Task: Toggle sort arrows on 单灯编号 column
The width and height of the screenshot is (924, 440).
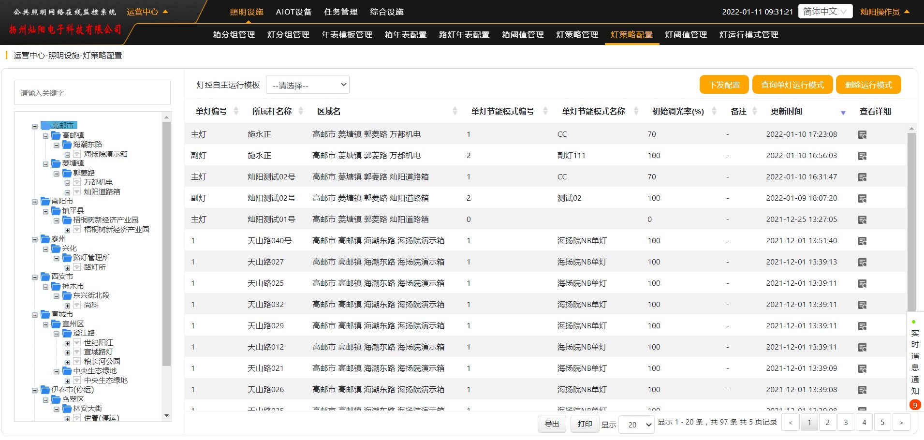Action: pyautogui.click(x=236, y=111)
